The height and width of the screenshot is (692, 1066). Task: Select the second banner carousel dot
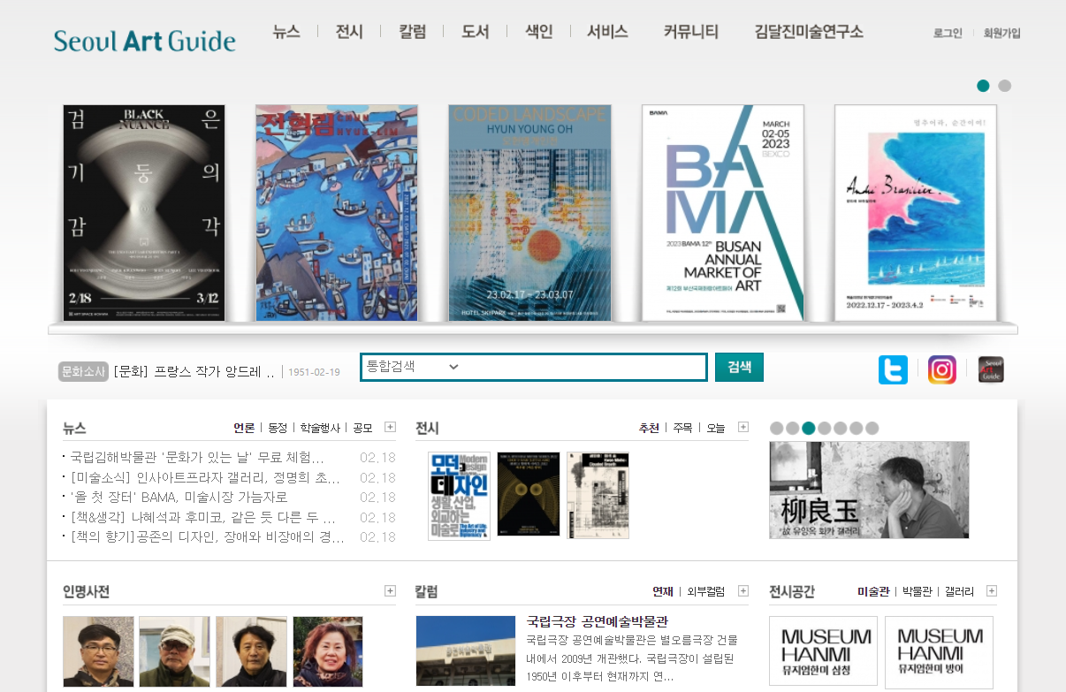click(1004, 86)
